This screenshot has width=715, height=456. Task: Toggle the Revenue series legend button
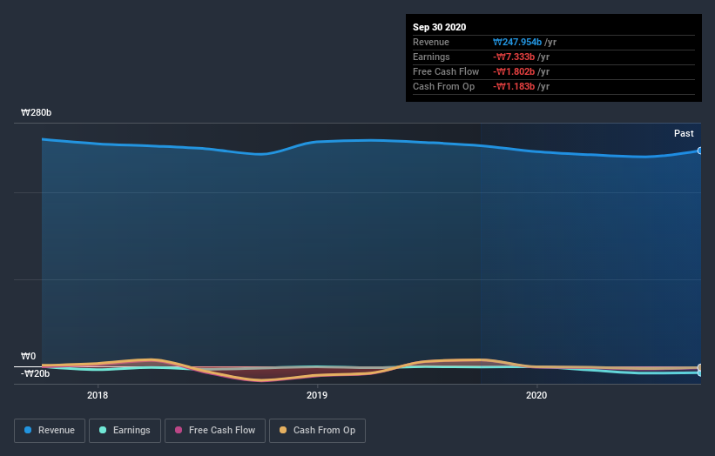(50, 431)
